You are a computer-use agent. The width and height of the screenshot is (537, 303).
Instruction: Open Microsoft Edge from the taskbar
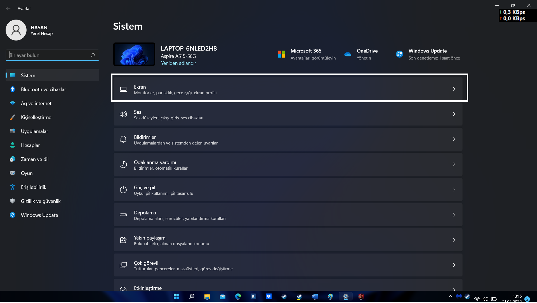click(x=238, y=297)
